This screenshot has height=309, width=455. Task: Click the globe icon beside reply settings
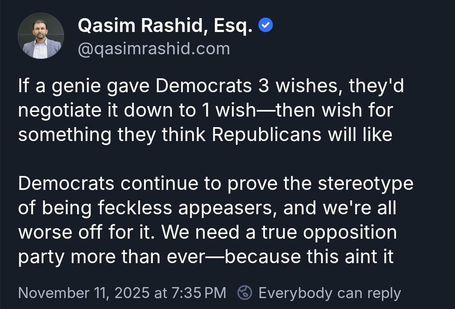(x=245, y=293)
